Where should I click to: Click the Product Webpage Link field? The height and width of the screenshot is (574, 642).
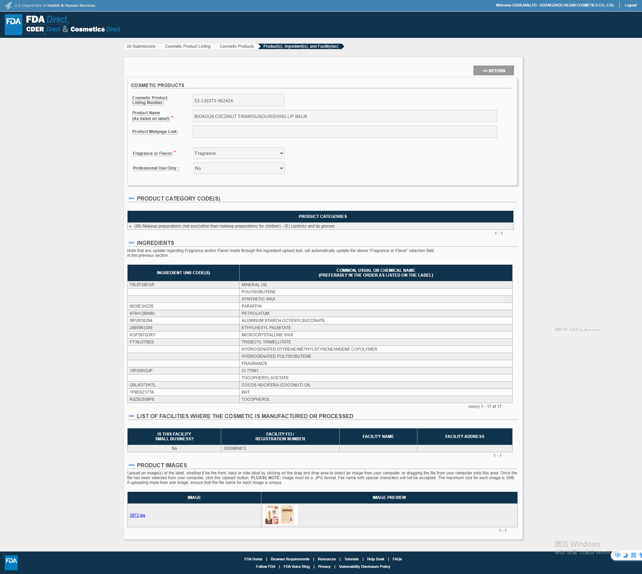[x=344, y=132]
